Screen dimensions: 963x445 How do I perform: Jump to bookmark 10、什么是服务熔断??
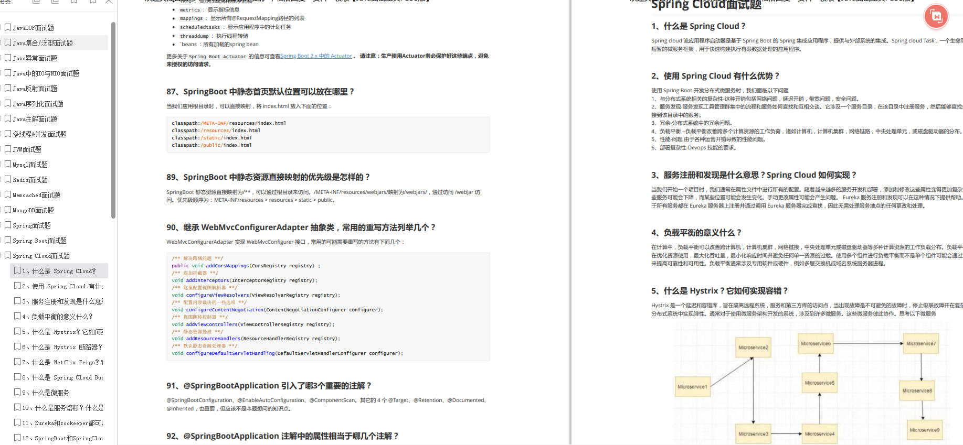click(x=62, y=408)
